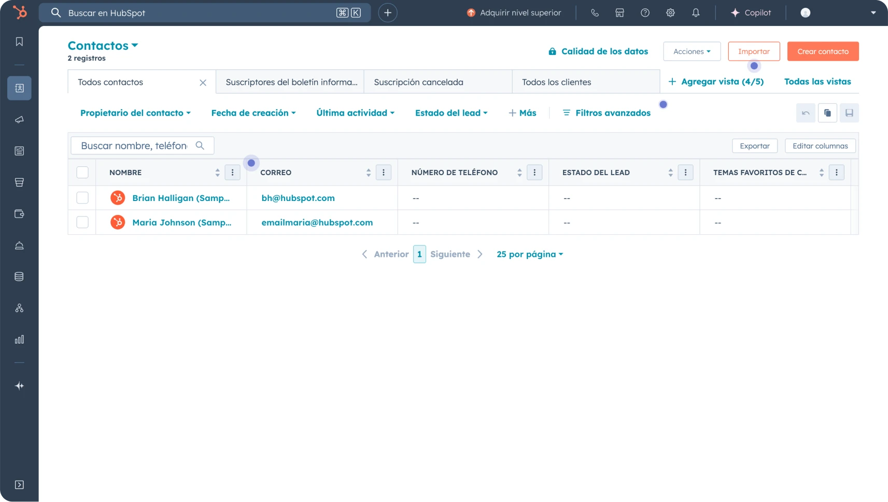
Task: Close the Todos contactos tab
Action: click(x=203, y=82)
